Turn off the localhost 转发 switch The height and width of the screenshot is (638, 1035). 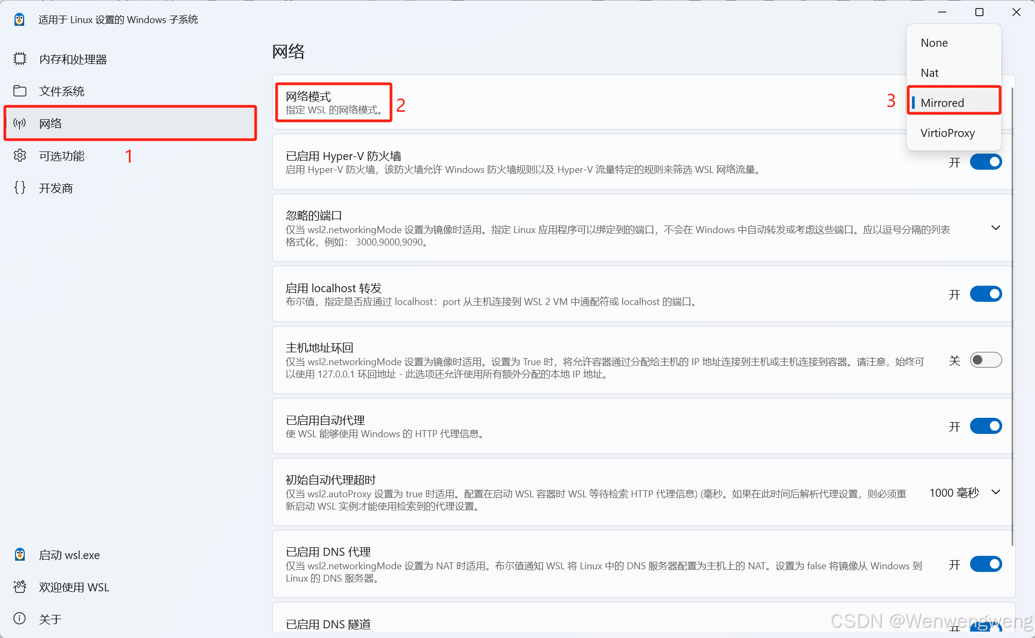tap(986, 294)
